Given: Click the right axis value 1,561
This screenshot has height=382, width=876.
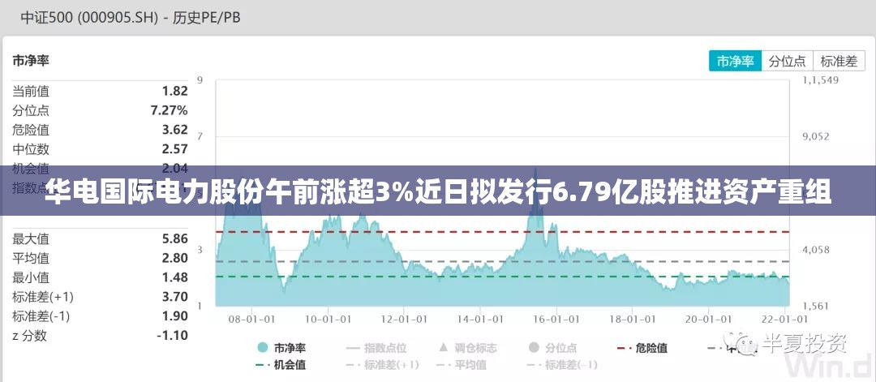Looking at the screenshot, I should [816, 306].
